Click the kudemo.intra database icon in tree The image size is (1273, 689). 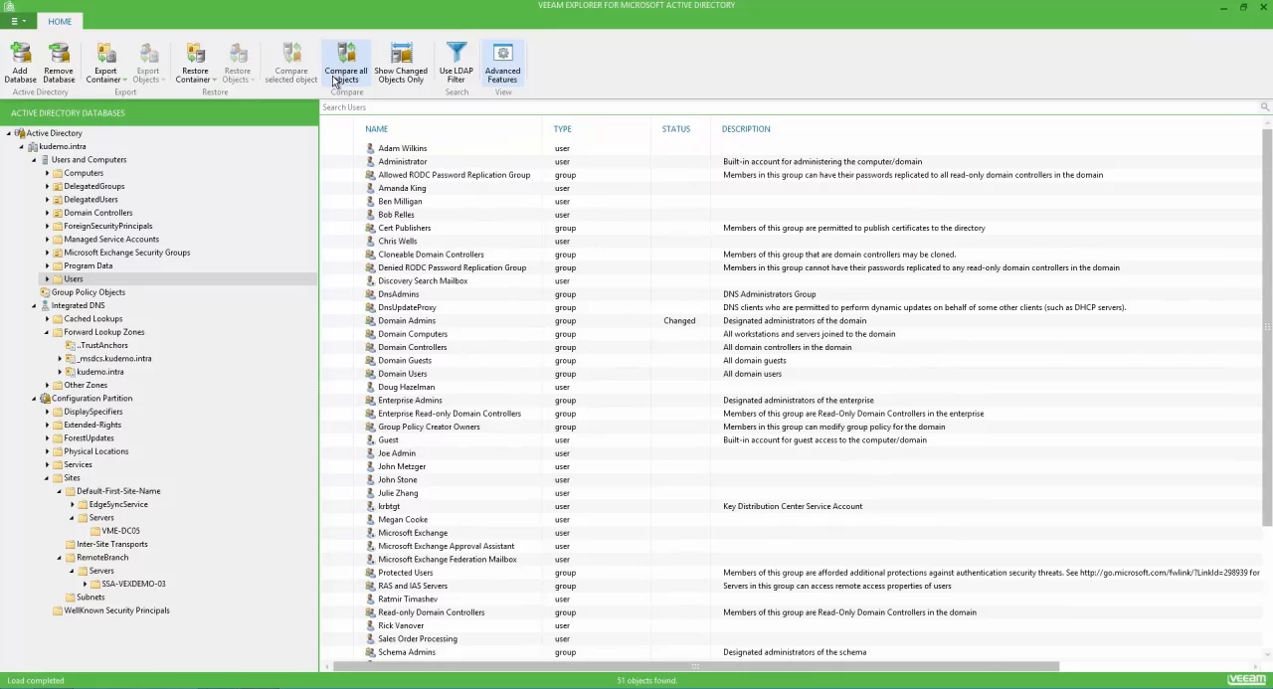[x=33, y=146]
